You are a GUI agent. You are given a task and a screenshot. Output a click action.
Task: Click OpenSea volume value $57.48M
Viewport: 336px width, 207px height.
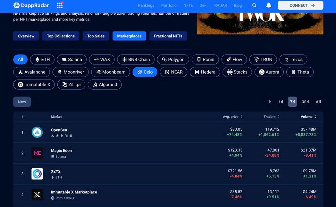308,129
